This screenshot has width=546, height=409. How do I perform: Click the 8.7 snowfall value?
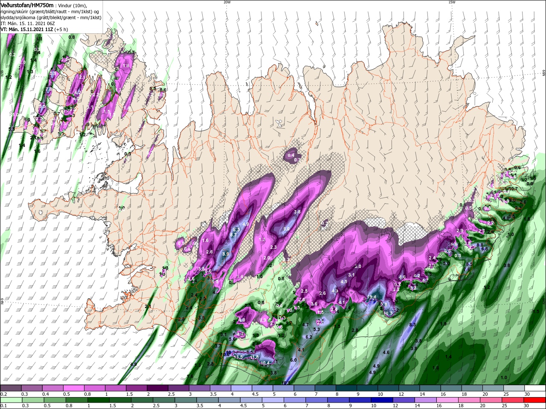click(233, 235)
